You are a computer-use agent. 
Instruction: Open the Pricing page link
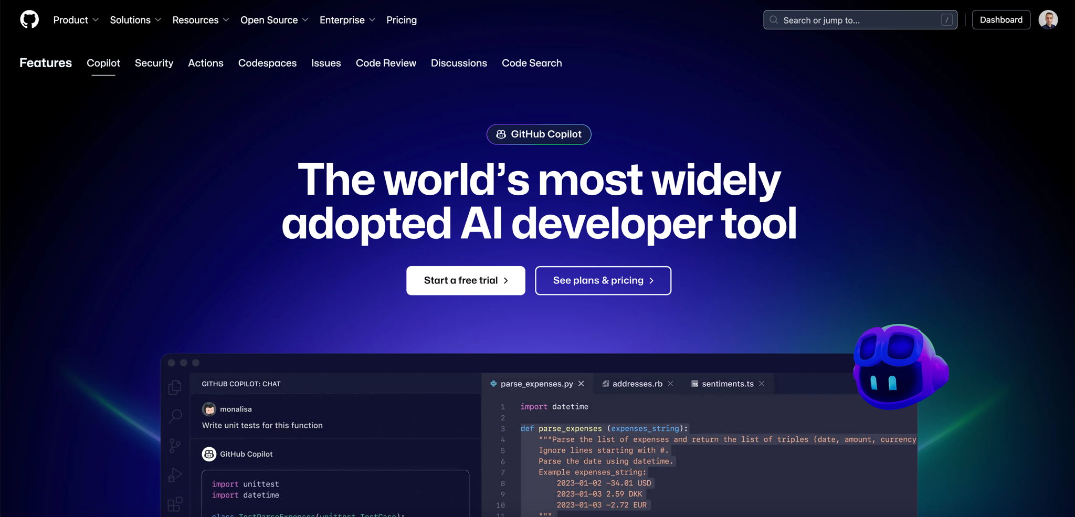(x=402, y=20)
